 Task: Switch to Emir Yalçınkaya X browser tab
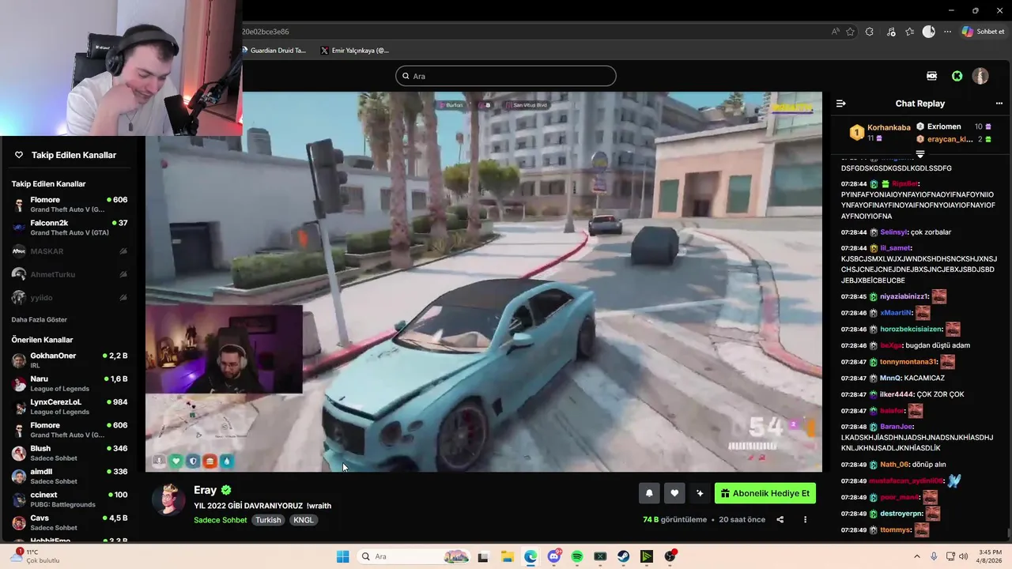[x=354, y=51]
